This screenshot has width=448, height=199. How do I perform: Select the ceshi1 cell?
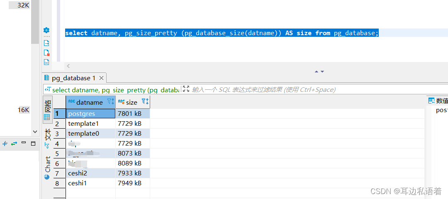(90, 183)
